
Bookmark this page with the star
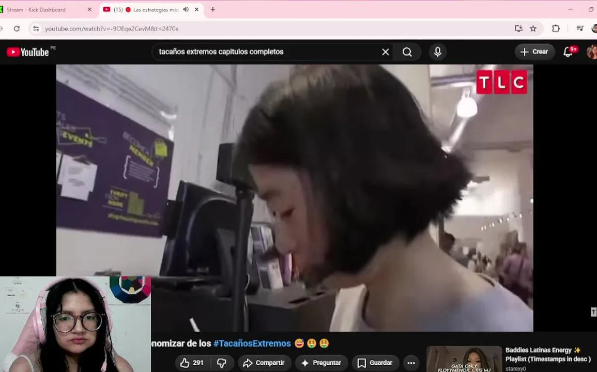(533, 28)
